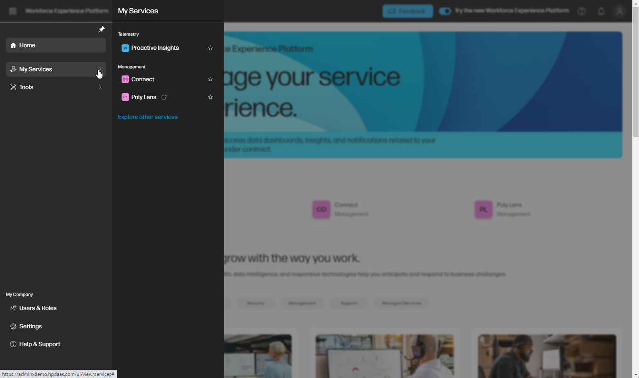Image resolution: width=639 pixels, height=378 pixels.
Task: Star the Connect service as favorite
Action: pos(210,79)
